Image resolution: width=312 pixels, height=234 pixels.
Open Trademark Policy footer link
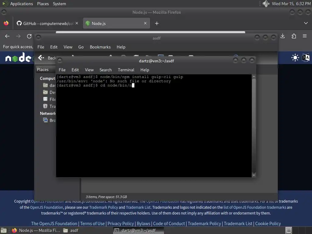pos(204,224)
